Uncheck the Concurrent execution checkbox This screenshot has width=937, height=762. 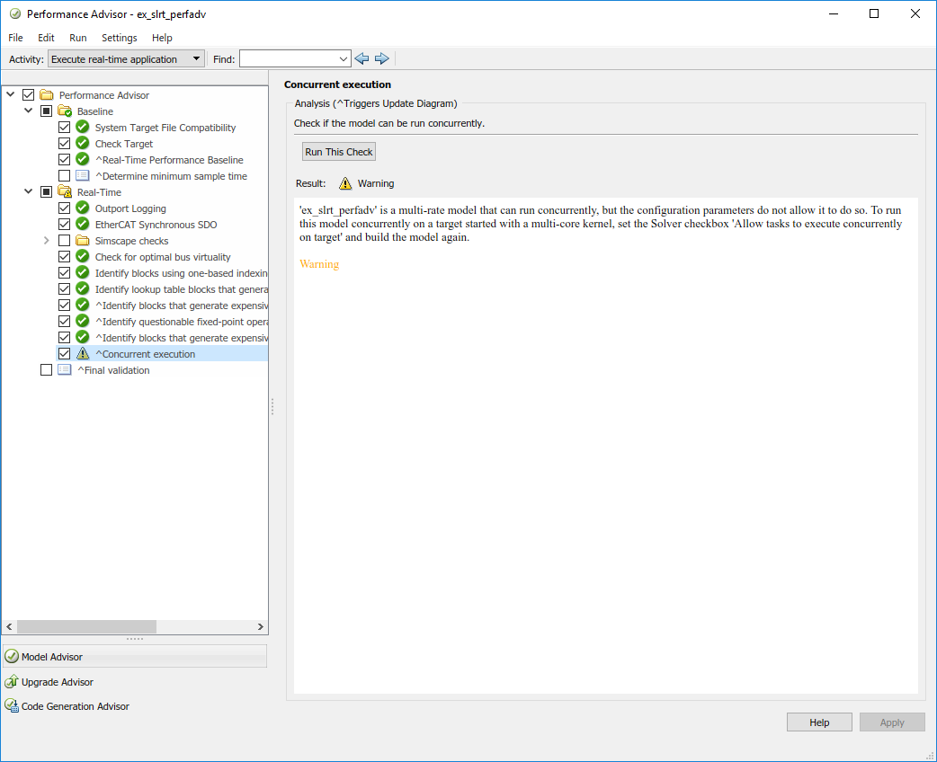[64, 353]
